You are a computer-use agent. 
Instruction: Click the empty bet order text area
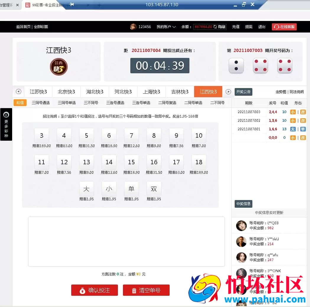pyautogui.click(x=126, y=241)
